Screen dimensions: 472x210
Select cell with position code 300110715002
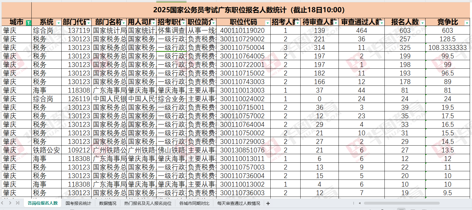point(243,73)
